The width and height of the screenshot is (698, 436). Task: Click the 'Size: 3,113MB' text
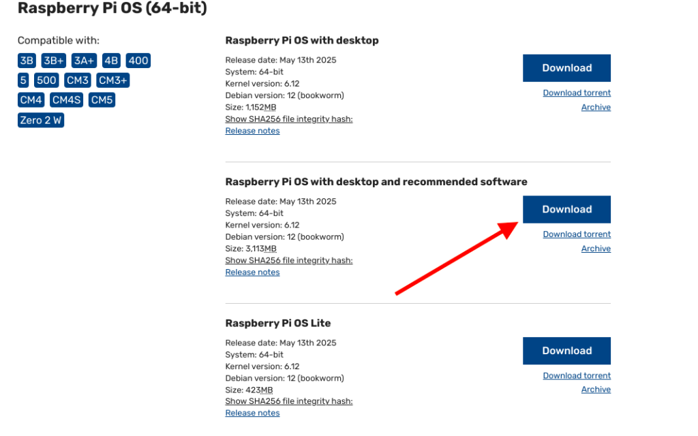251,249
